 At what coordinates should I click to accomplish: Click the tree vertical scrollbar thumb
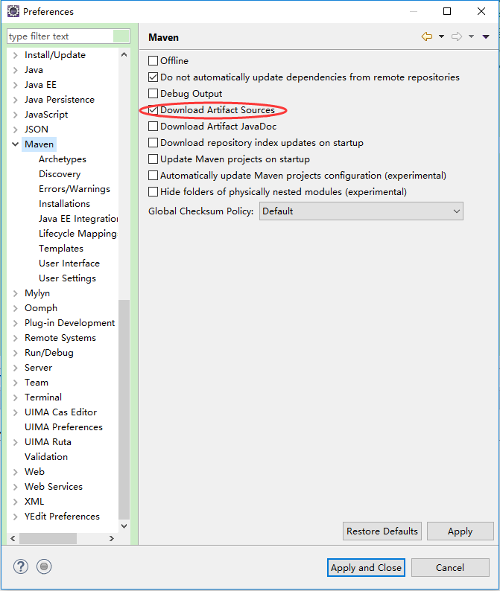(x=124, y=409)
